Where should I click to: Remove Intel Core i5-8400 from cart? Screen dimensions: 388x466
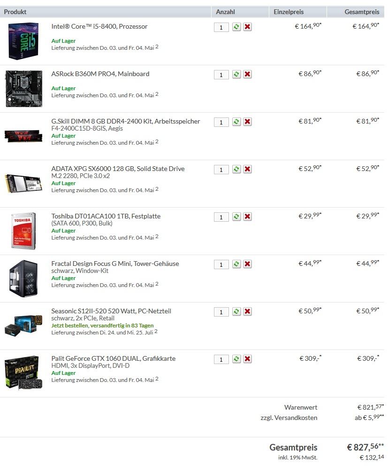[x=247, y=27]
